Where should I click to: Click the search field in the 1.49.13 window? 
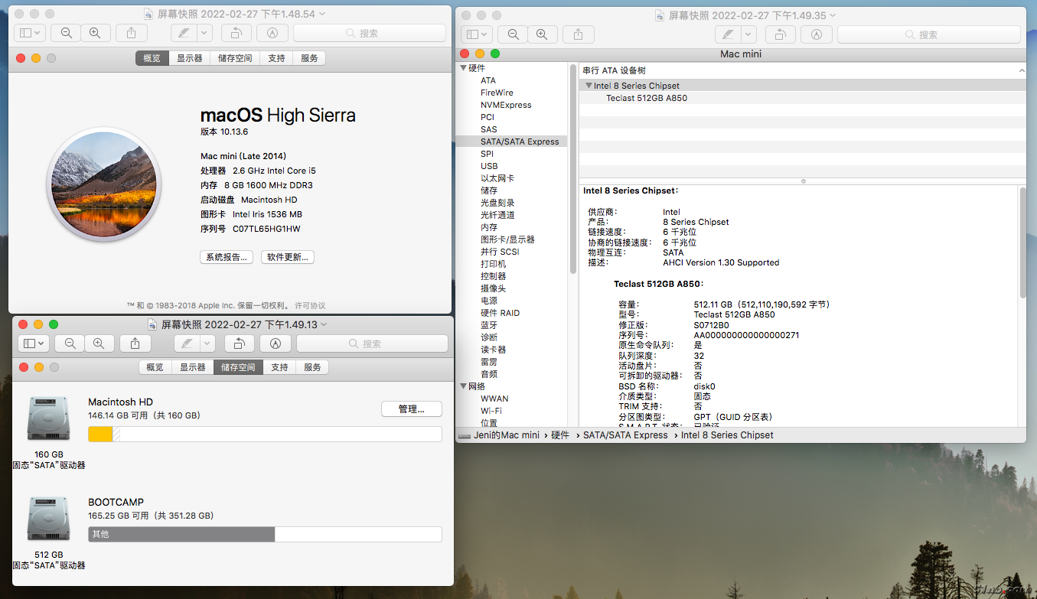click(371, 343)
